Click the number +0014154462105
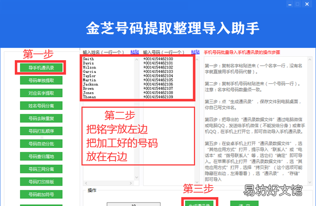Image resolution: width=316 pixels, height=206 pixels. pos(158,80)
